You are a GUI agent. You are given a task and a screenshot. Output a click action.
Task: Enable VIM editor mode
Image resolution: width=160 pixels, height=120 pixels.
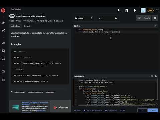point(139,18)
